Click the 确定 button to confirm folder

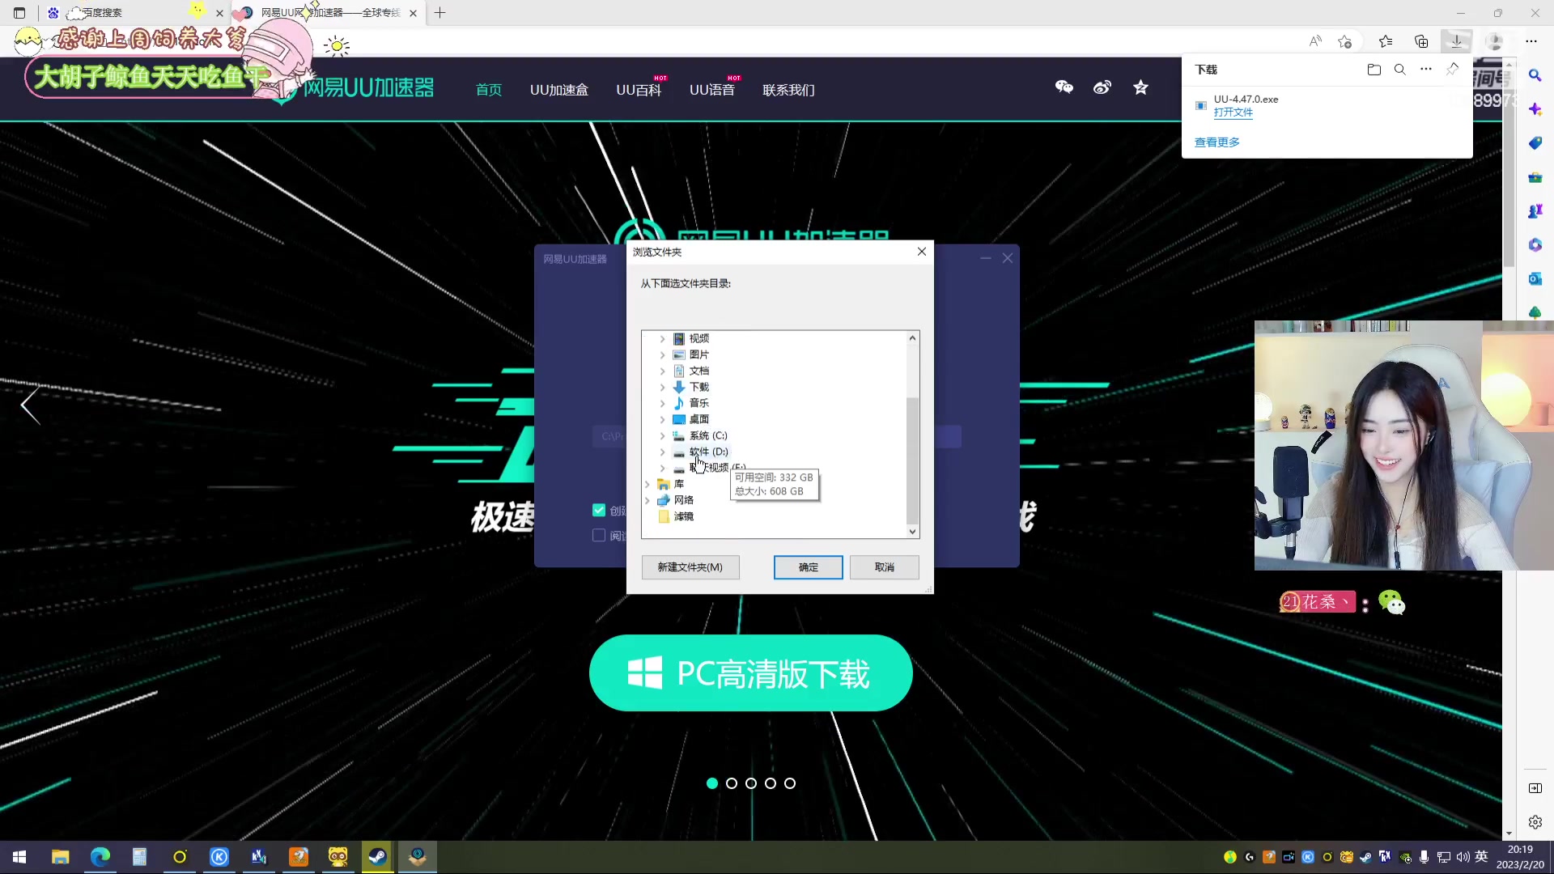pyautogui.click(x=807, y=566)
